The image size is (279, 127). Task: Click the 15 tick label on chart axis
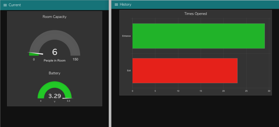(201, 91)
